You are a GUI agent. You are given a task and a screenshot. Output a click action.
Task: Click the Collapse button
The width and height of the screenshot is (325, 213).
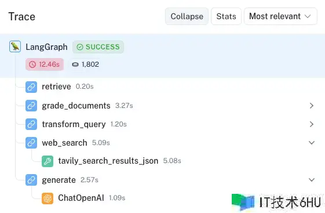187,16
